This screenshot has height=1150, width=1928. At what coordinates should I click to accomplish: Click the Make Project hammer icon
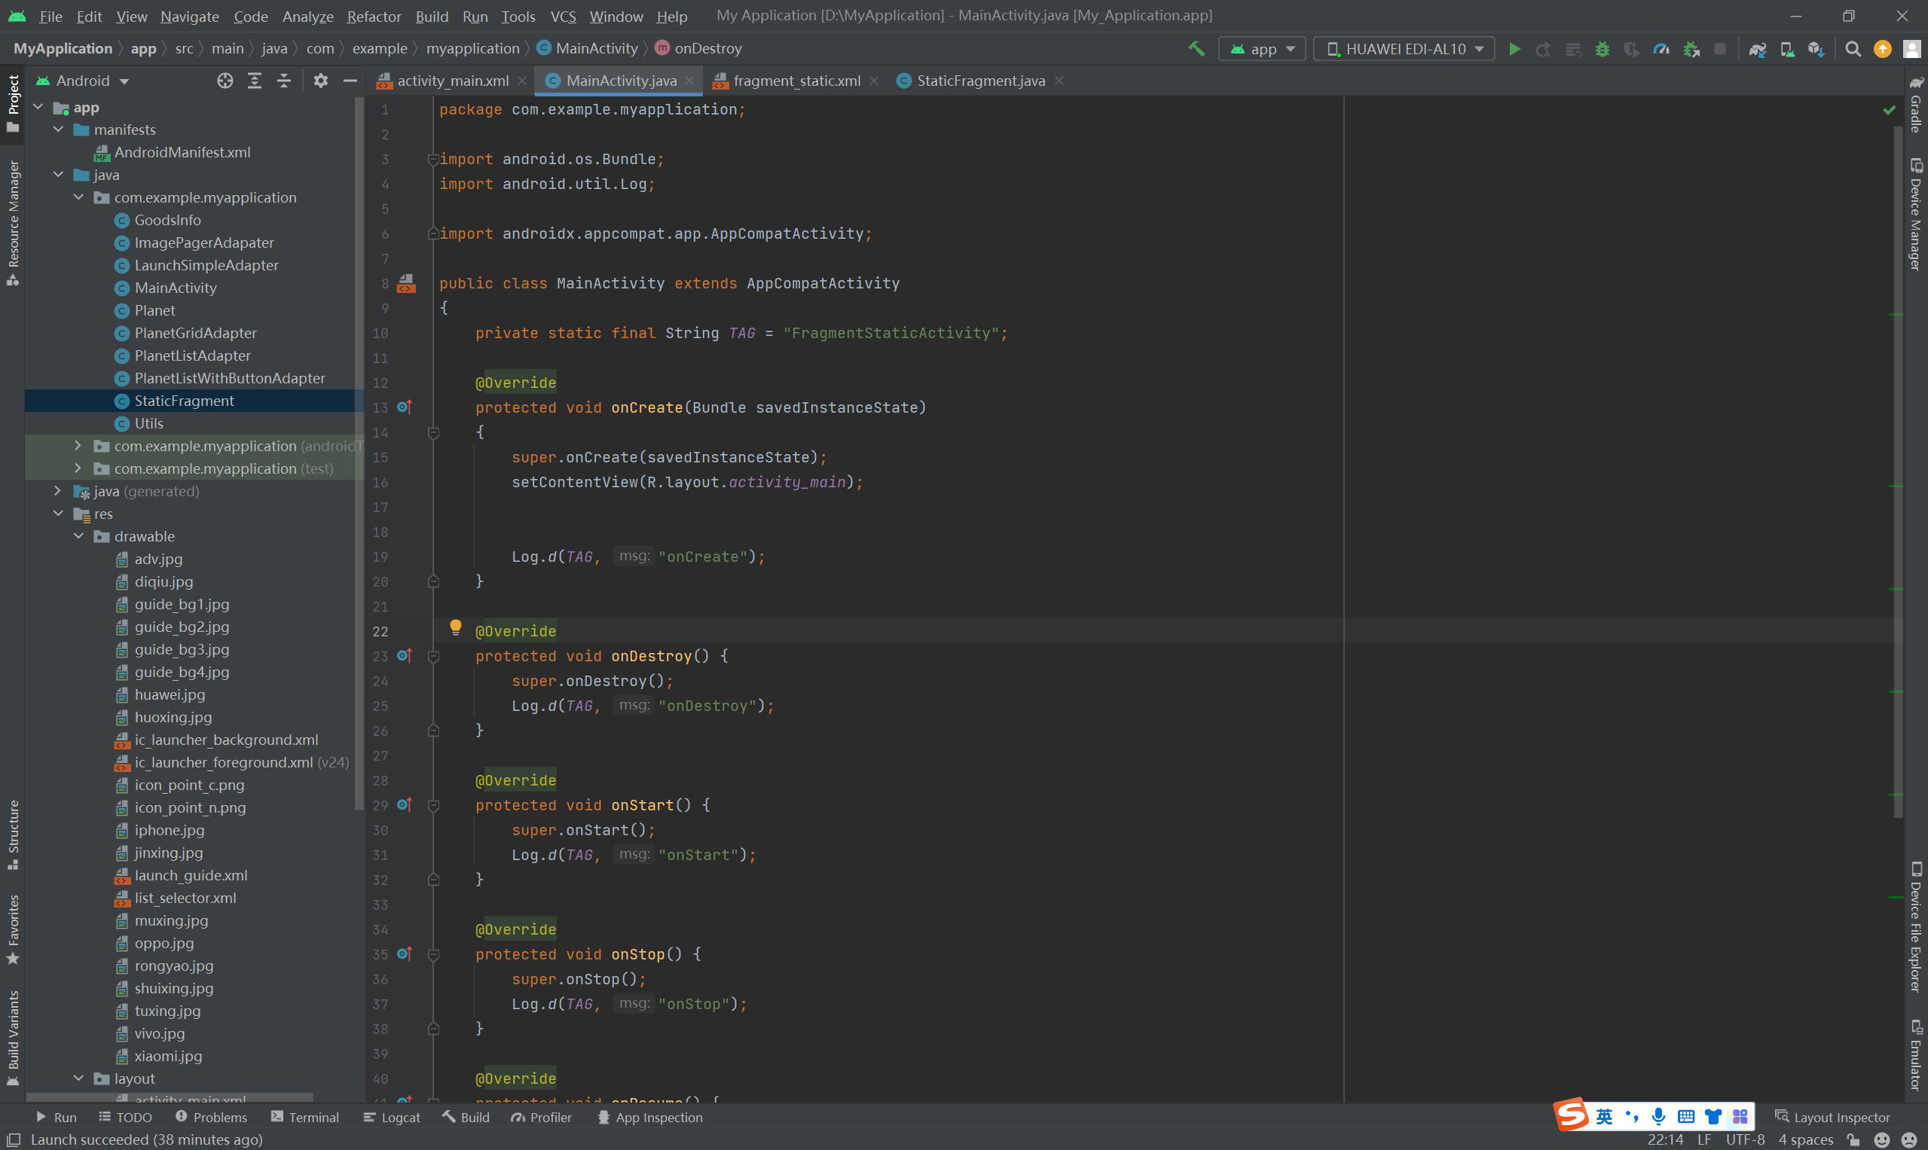click(x=1196, y=49)
